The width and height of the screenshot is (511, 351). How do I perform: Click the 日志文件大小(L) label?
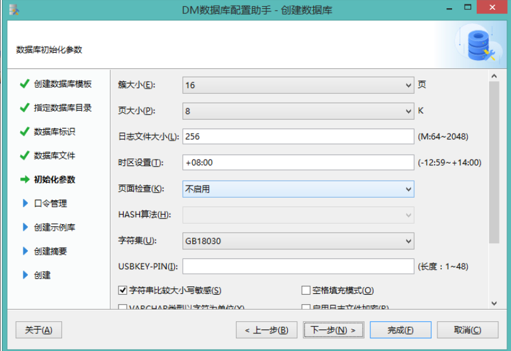[x=148, y=136]
